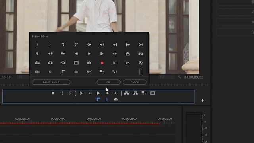Click Go to Previous Marker icon
Viewport: 254px width, 143px height.
click(63, 54)
